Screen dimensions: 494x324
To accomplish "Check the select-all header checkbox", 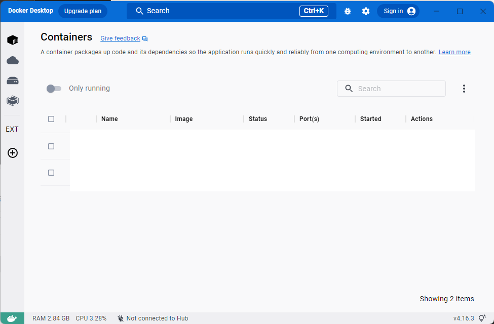I will [x=51, y=119].
